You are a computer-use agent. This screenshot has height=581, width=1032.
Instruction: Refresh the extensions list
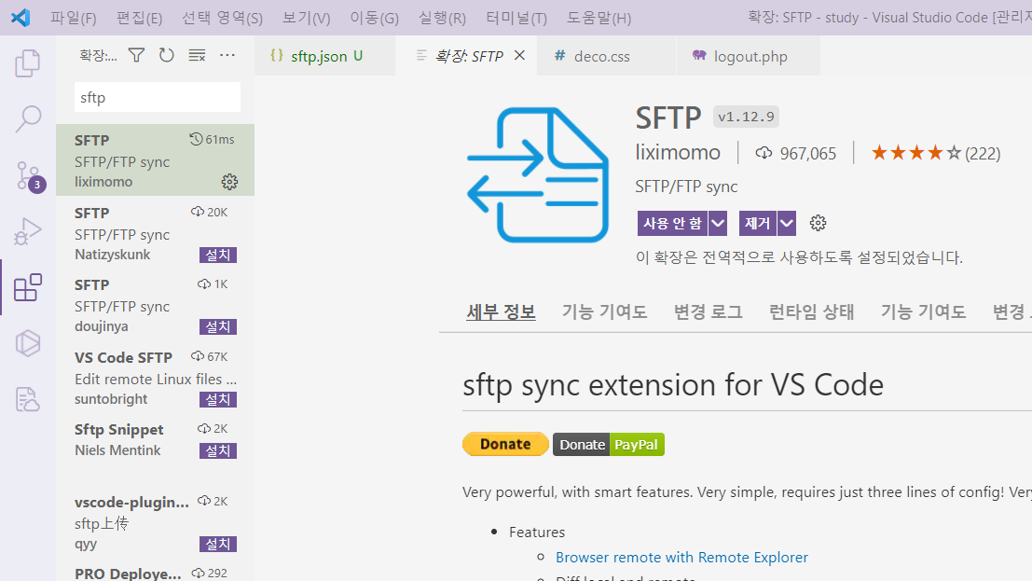pos(167,55)
